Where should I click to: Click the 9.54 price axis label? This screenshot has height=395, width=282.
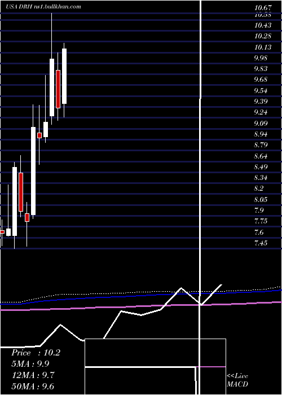pos(261,91)
